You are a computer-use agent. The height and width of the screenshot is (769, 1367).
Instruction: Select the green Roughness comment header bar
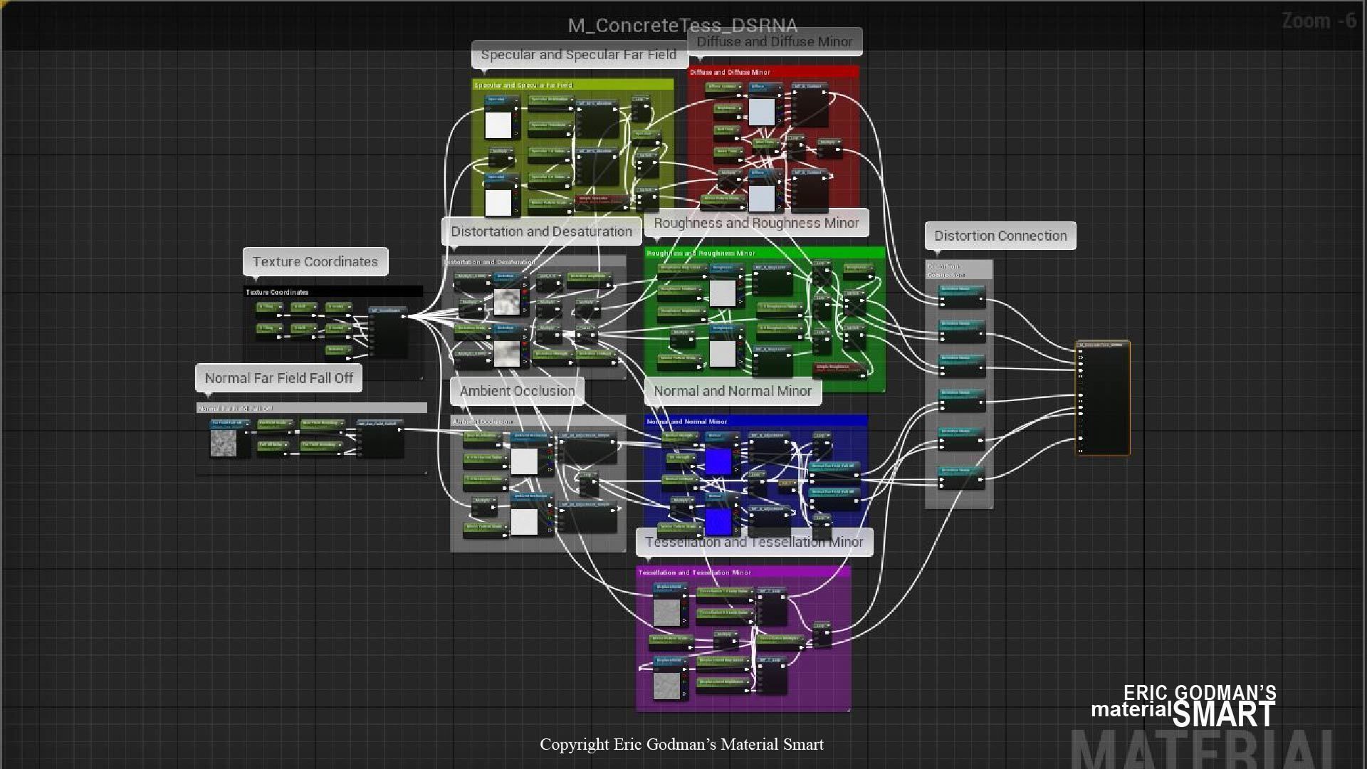coord(764,253)
